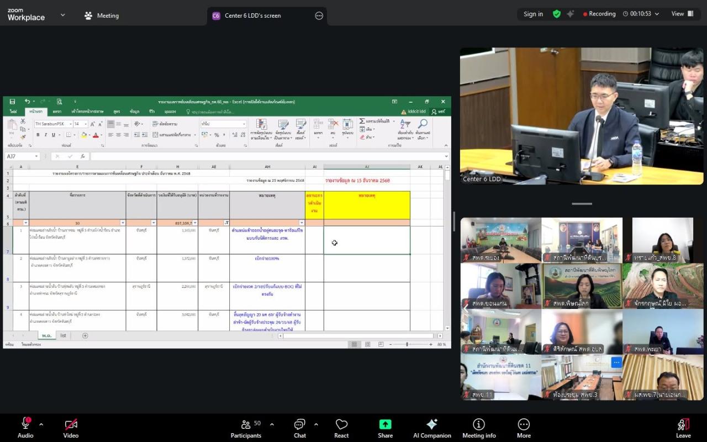Open the React emoji menu
This screenshot has height=442, width=707.
point(341,428)
